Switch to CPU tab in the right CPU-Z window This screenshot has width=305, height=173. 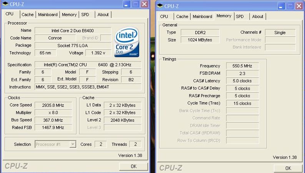[x=164, y=16]
